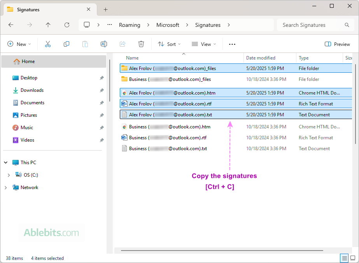Open the New dropdown menu
Viewport: 359px width, 263px height.
tap(19, 44)
